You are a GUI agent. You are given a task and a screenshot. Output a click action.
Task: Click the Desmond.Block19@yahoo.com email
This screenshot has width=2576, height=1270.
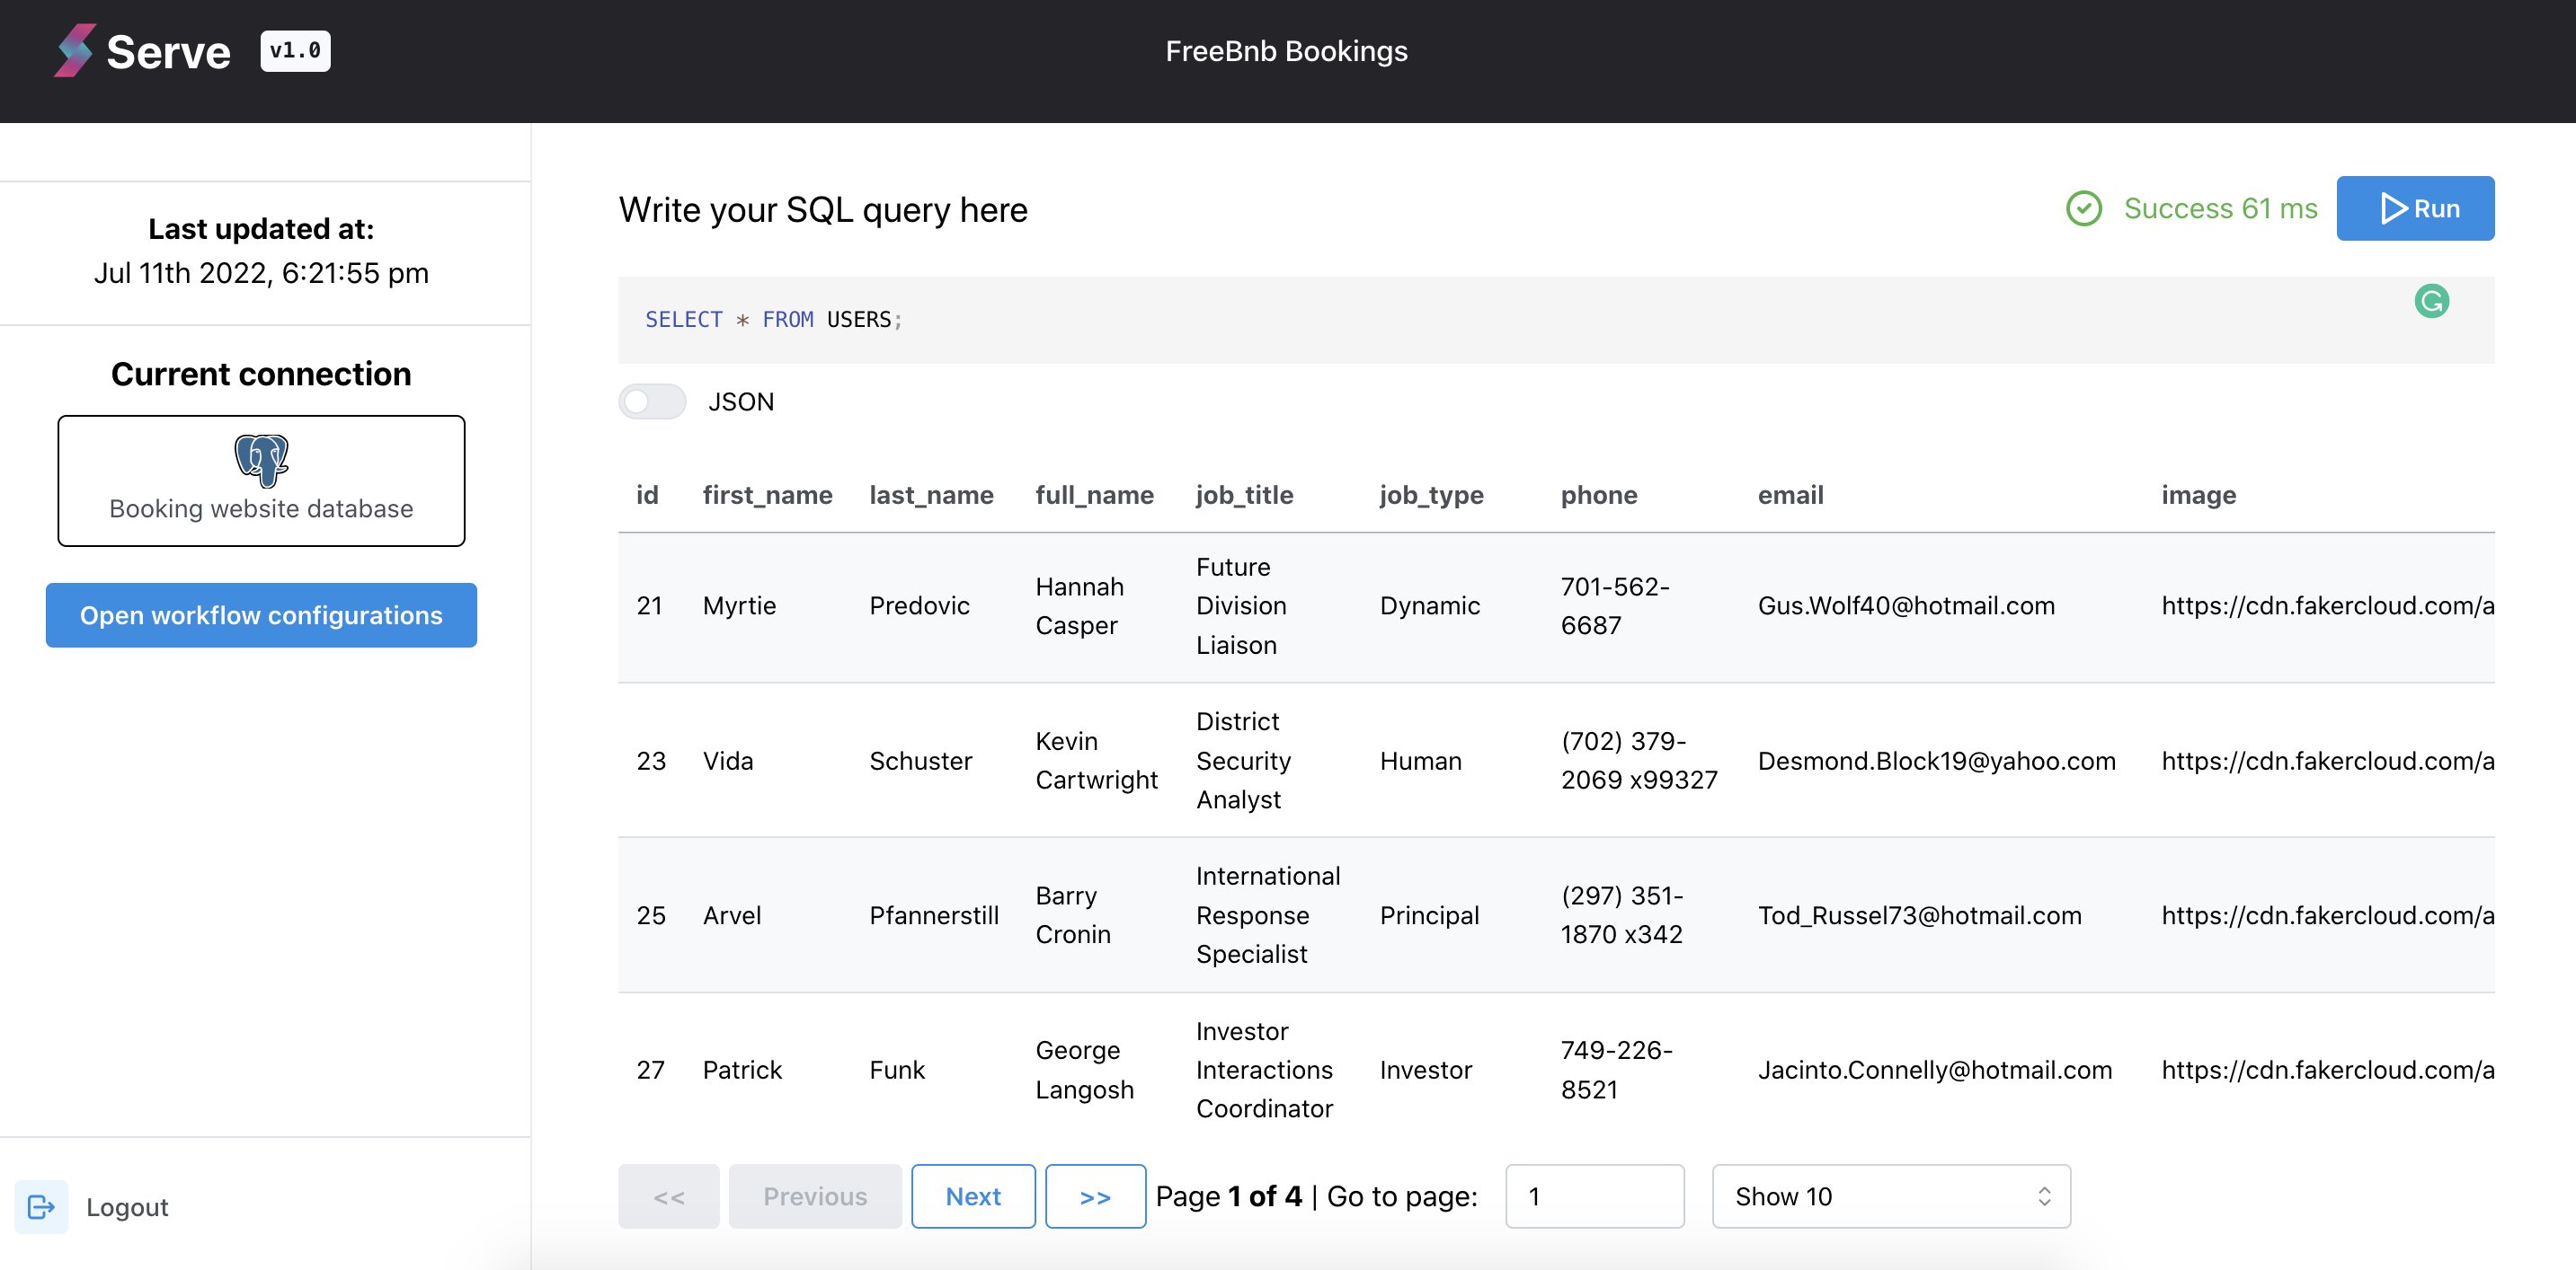1936,761
